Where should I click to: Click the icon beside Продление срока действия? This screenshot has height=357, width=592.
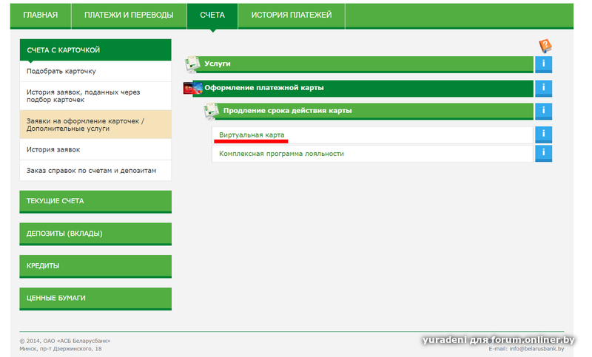point(211,111)
